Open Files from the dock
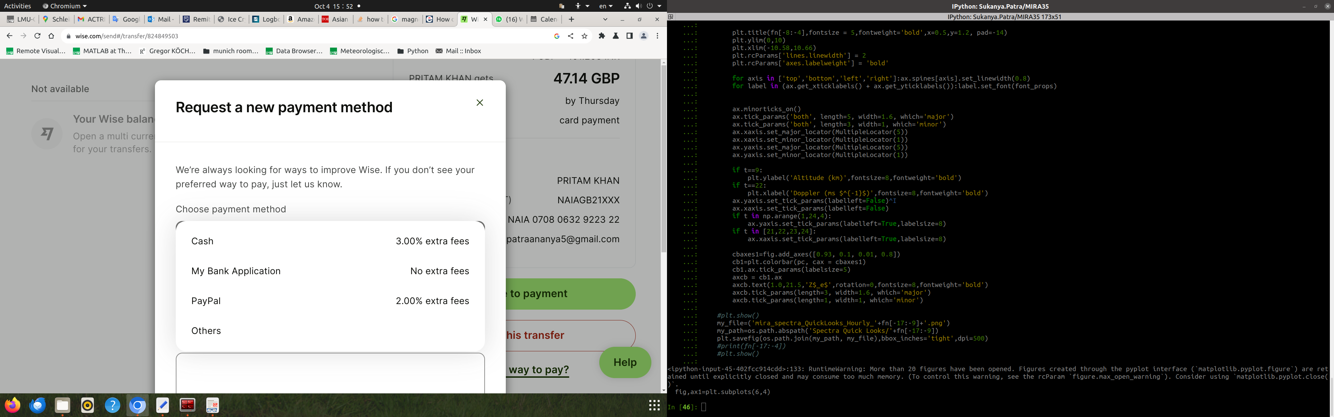 63,406
